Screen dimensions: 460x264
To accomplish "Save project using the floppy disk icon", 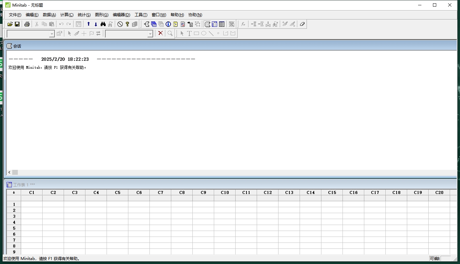I will (17, 24).
